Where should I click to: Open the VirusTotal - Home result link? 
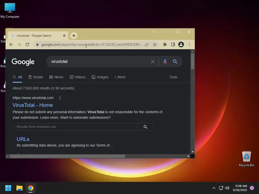33,105
